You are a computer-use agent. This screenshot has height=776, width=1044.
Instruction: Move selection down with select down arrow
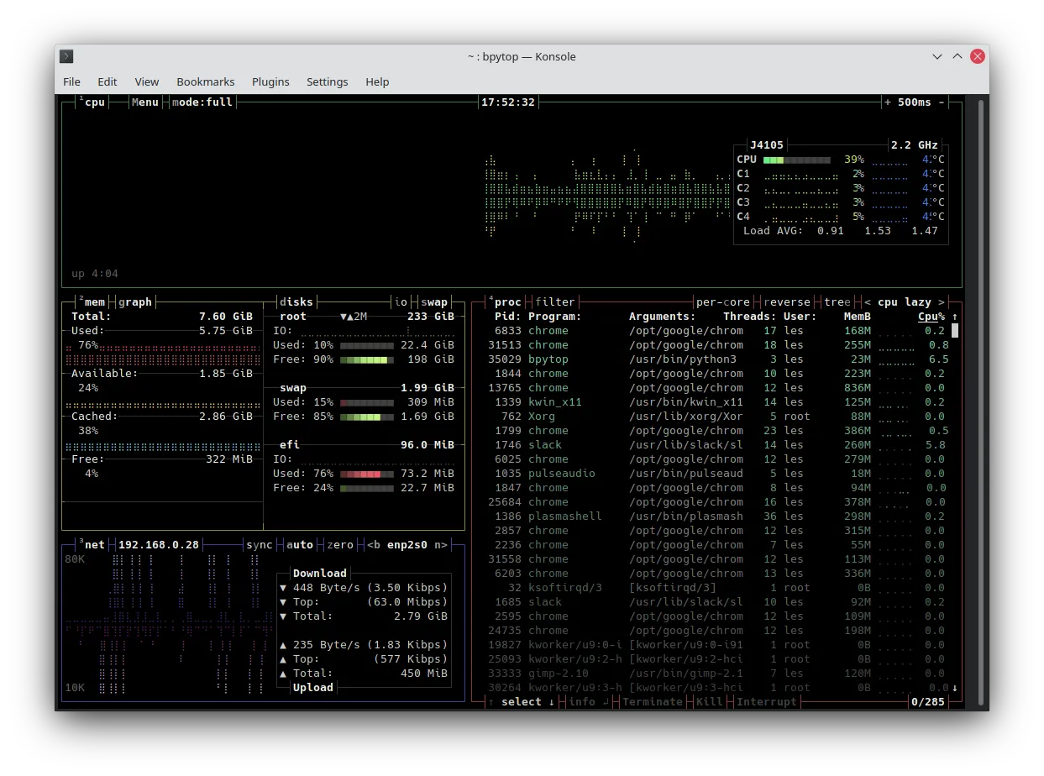tap(552, 701)
